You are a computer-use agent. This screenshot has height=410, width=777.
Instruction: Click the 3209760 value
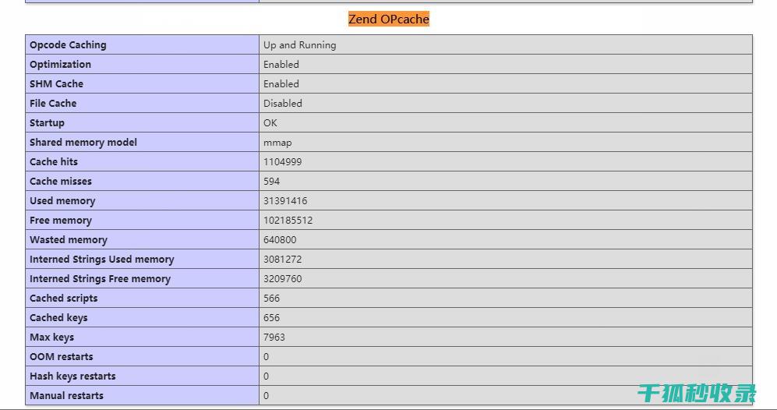point(282,278)
